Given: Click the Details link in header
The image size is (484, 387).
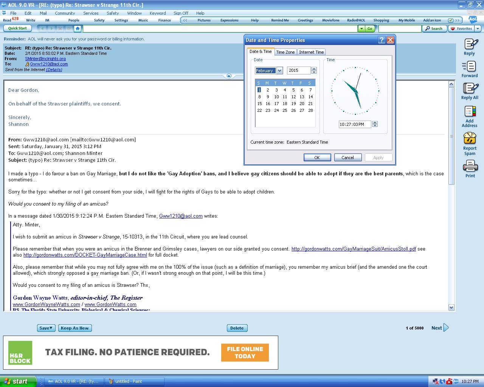Looking at the screenshot, I should (54, 70).
